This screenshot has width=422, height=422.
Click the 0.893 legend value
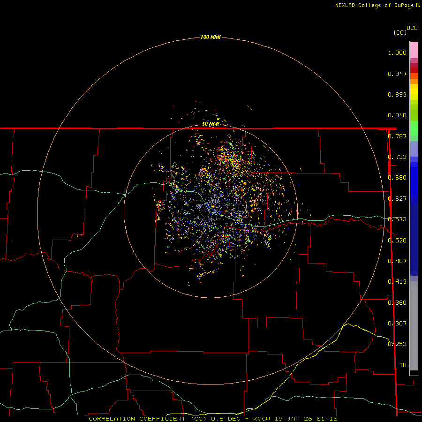coord(397,94)
